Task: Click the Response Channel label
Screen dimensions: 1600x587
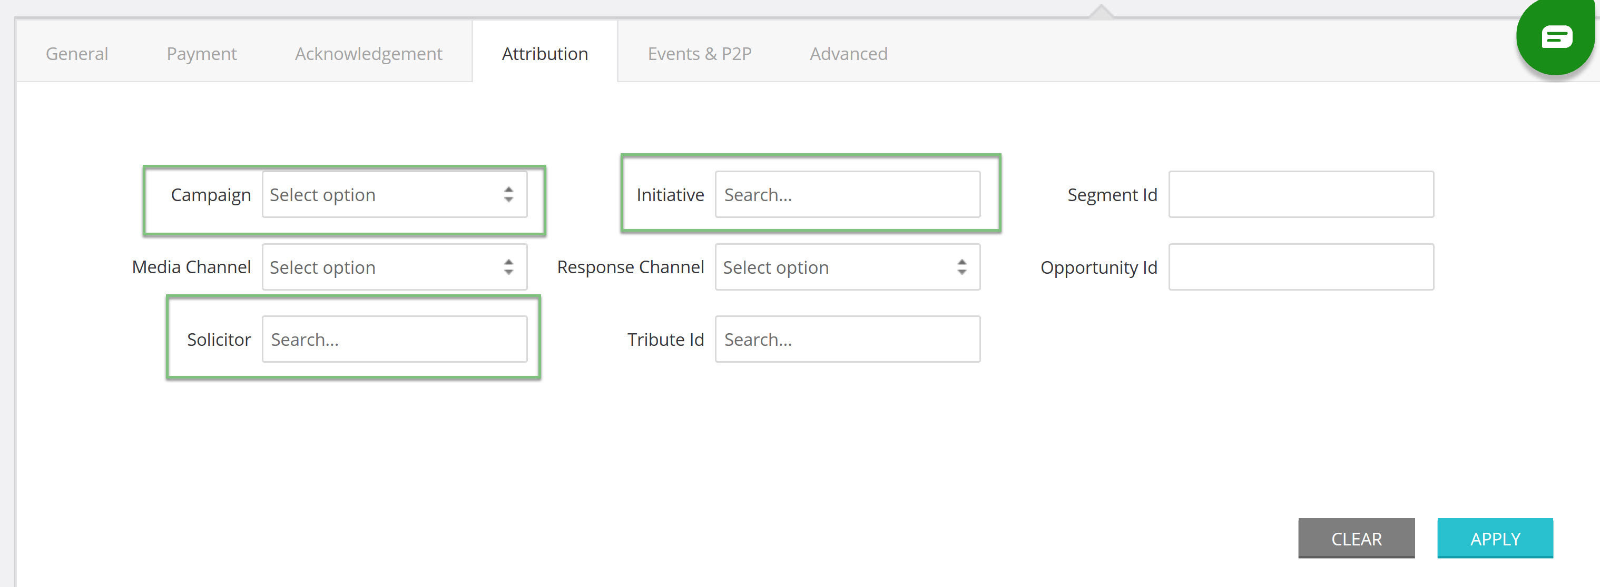Action: coord(631,267)
